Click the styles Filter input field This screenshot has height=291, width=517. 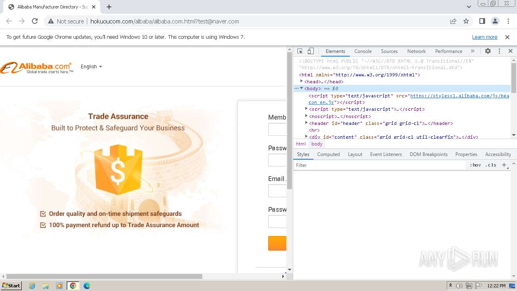[380, 165]
